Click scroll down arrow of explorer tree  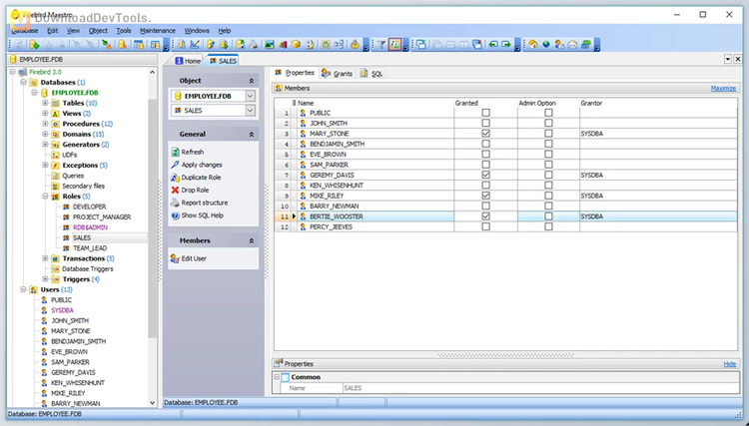tap(153, 403)
